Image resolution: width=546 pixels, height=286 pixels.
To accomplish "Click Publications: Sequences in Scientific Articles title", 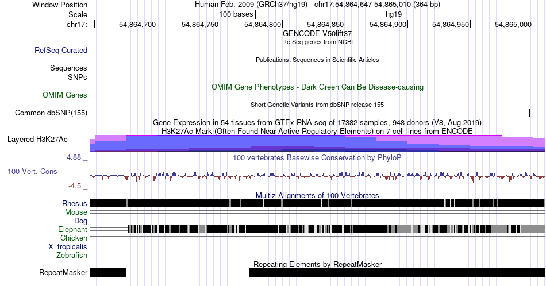I will click(x=317, y=60).
